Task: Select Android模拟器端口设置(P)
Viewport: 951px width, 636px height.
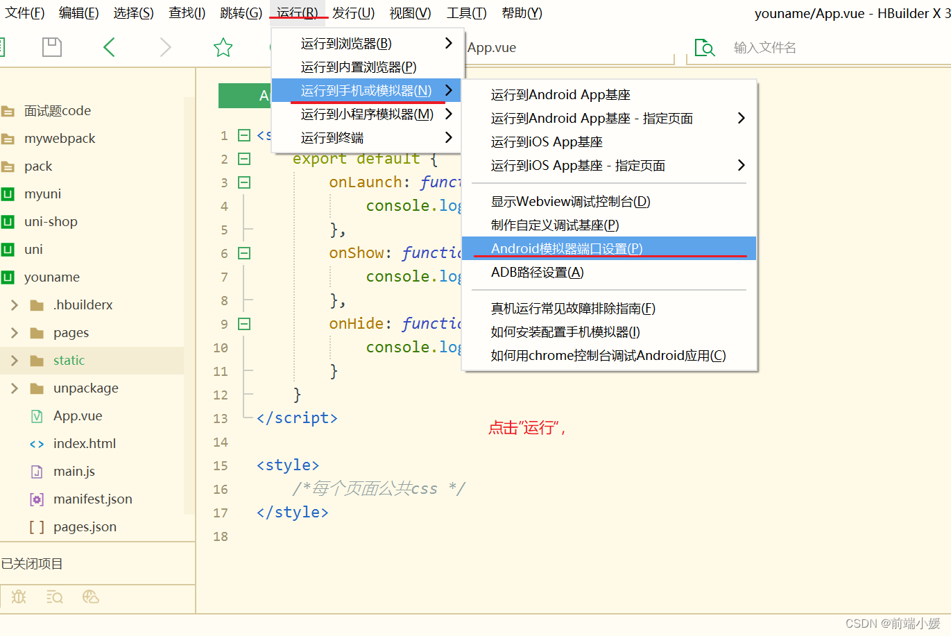Action: tap(610, 249)
